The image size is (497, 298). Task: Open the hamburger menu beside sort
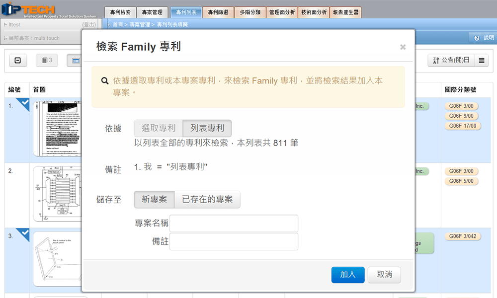pyautogui.click(x=482, y=60)
